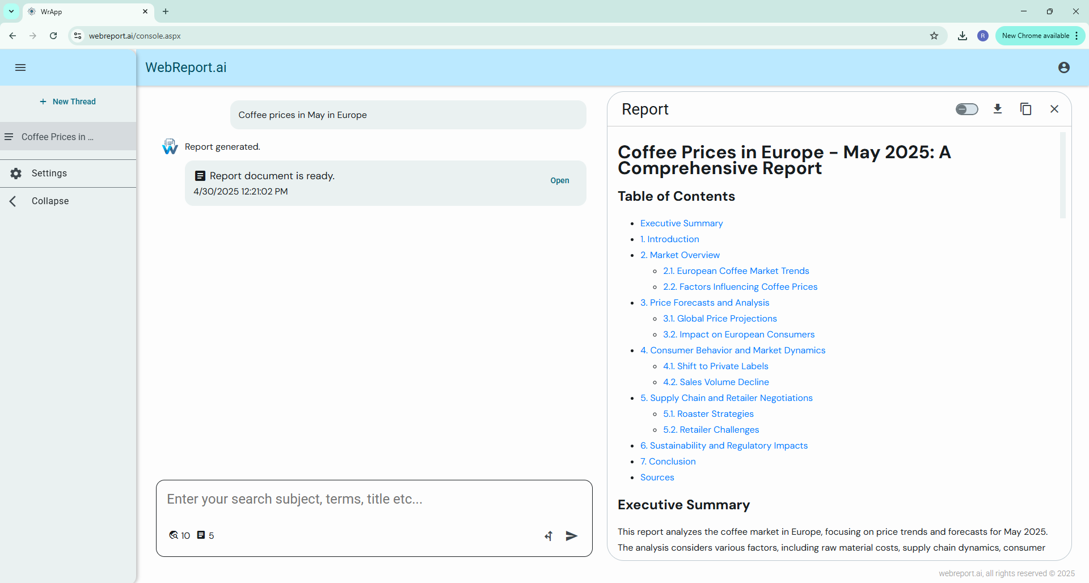Open 4.1. Shift to Private Labels
This screenshot has height=583, width=1089.
coord(715,366)
